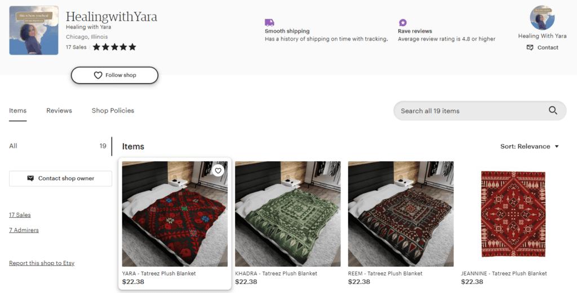Open the KHADRA green blanket thumbnail
Viewport: 577px width, 293px height.
(x=288, y=214)
